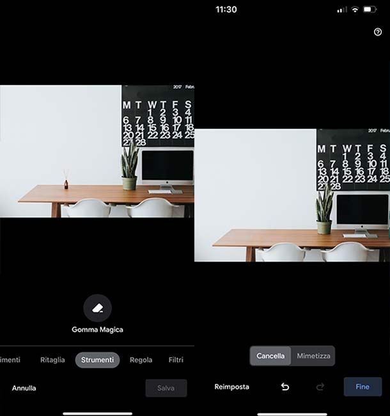Open the partially visible 'imenti' tab
Screen dimensions: 390x416
(x=10, y=360)
